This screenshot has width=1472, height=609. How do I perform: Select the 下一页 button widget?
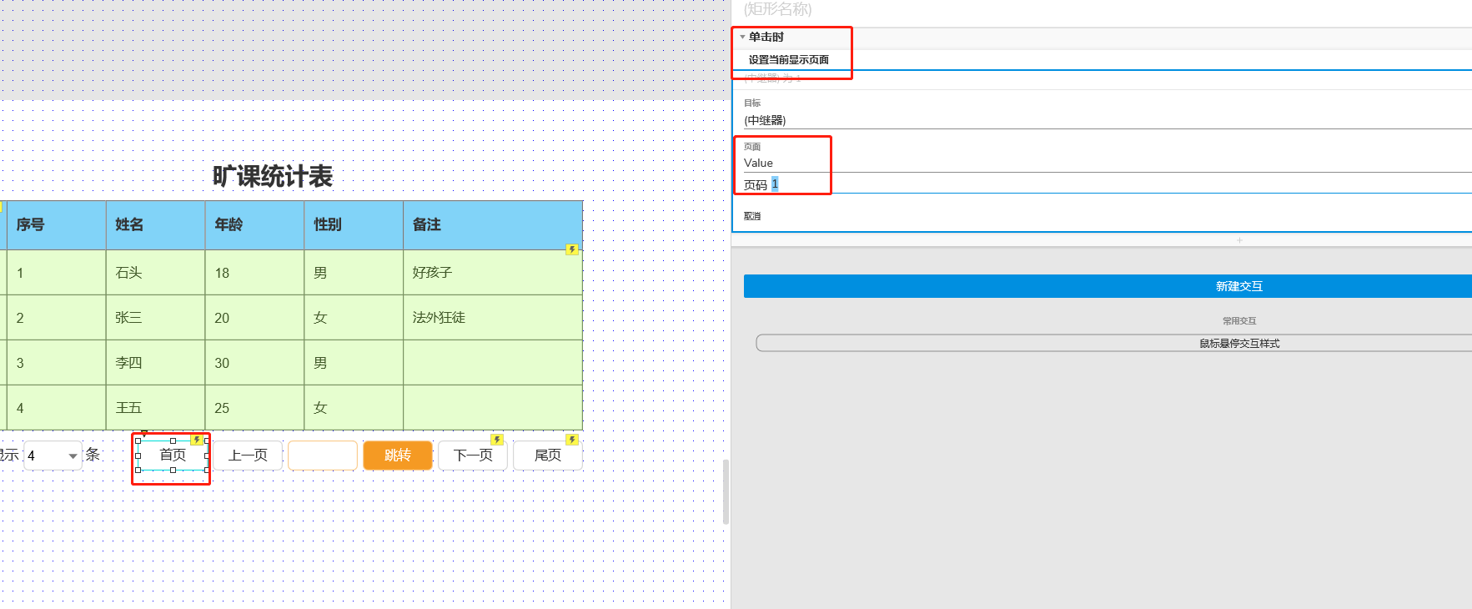coord(473,455)
